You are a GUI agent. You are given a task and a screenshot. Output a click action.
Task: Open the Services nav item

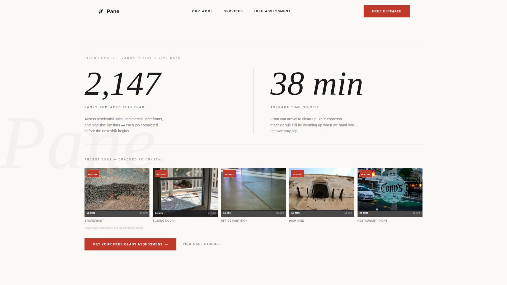(233, 11)
